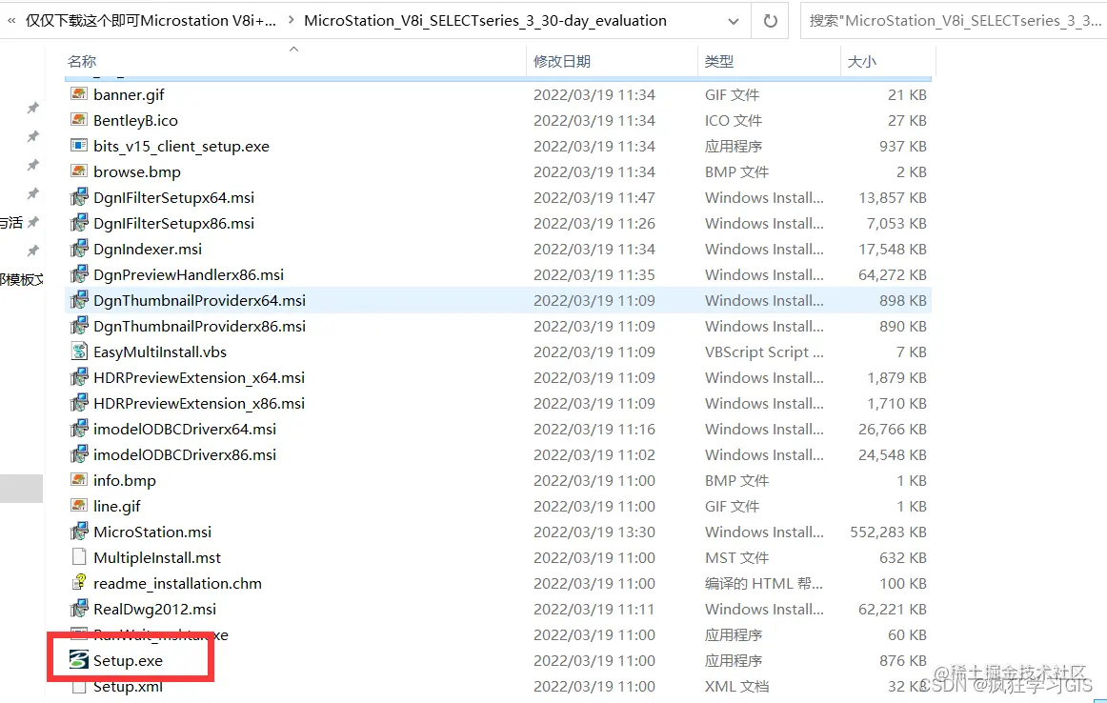
Task: Select the MultipleInstall.mst file name
Action: pos(157,557)
